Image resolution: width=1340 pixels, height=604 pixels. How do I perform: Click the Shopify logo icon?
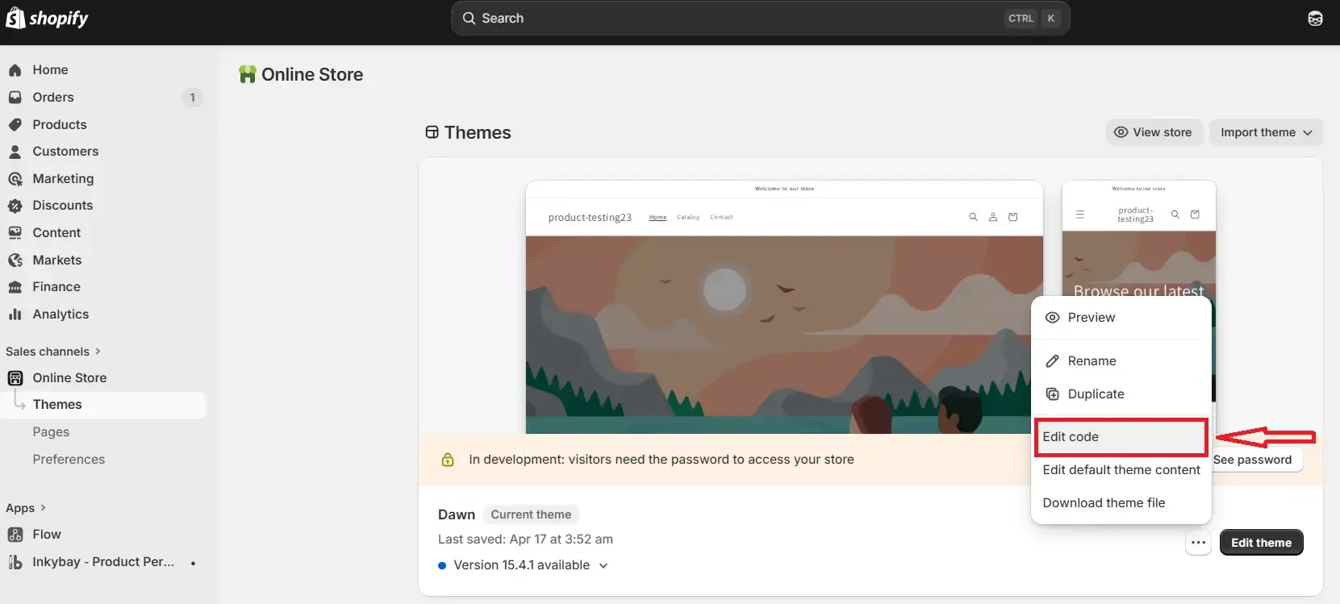15,17
